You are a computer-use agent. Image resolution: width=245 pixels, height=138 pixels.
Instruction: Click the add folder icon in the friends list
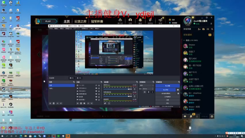pos(203,29)
